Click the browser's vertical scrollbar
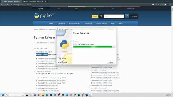Screen dimensions: 173x97 click(x=172, y=50)
